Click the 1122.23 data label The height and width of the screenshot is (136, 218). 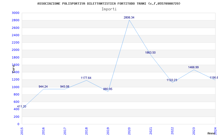[172, 80]
